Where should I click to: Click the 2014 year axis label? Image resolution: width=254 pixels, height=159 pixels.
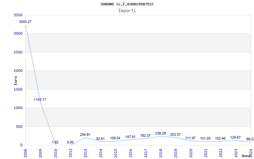click(101, 153)
